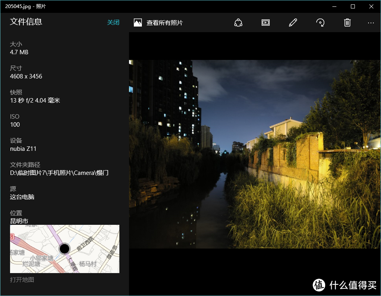Click the 设备 label
This screenshot has width=381, height=296.
point(16,141)
